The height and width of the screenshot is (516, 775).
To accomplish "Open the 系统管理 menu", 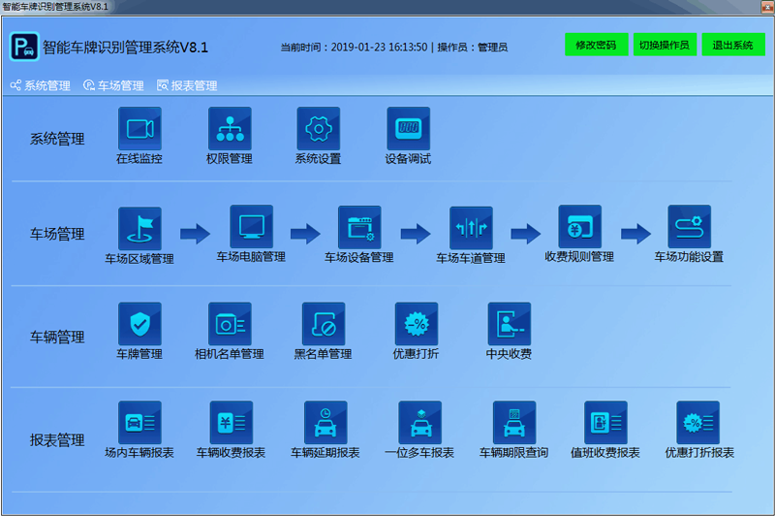I will pyautogui.click(x=41, y=85).
